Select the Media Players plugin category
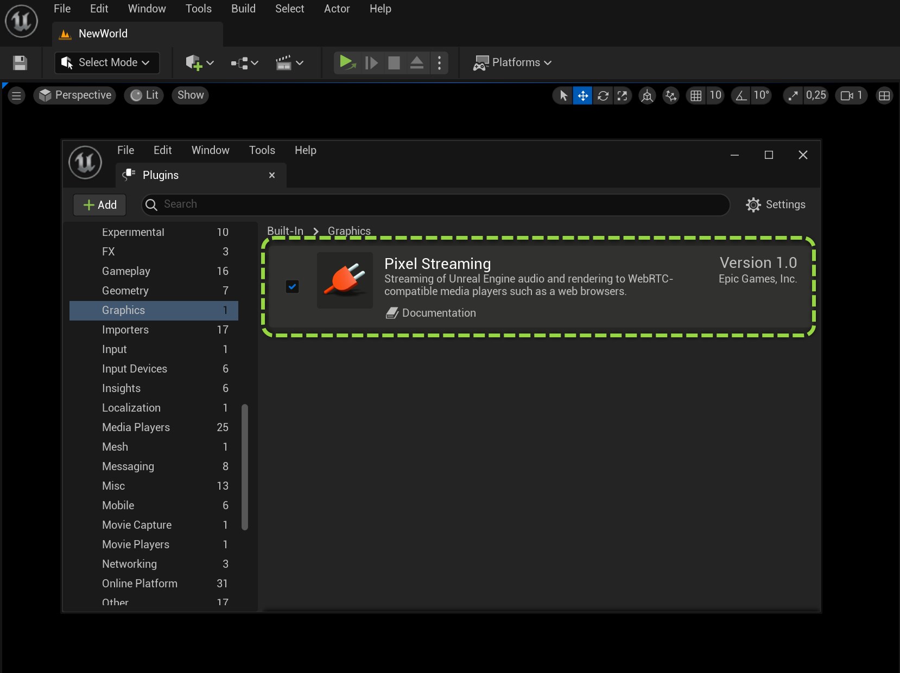The image size is (900, 673). [x=136, y=427]
